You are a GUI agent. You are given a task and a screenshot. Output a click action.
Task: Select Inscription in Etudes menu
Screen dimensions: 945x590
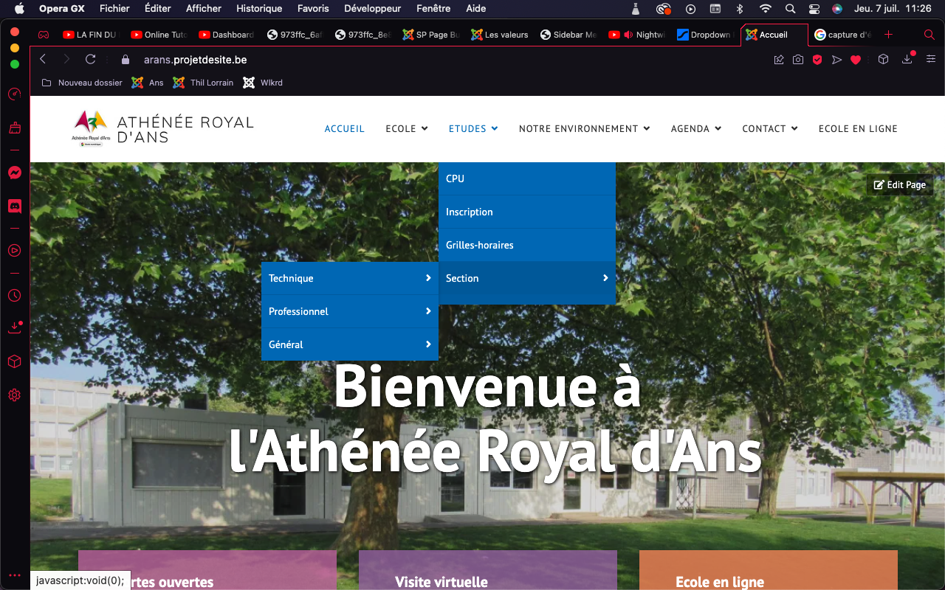point(527,212)
